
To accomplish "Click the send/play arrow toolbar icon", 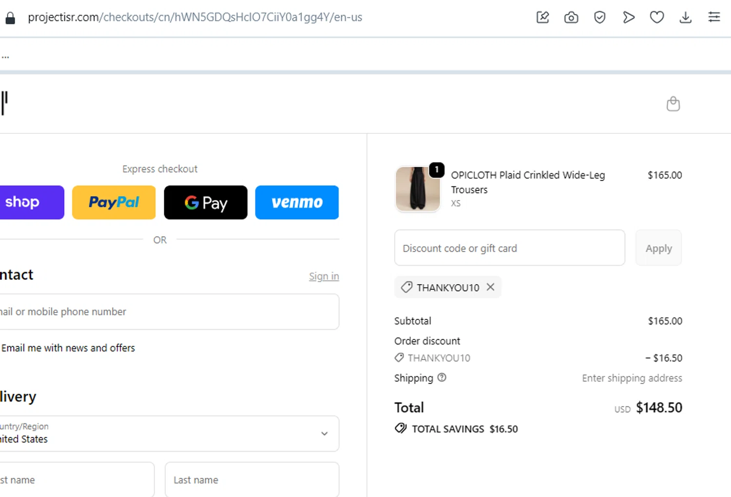I will point(629,18).
